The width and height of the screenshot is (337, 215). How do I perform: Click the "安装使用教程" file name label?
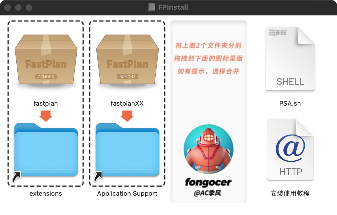click(x=290, y=193)
